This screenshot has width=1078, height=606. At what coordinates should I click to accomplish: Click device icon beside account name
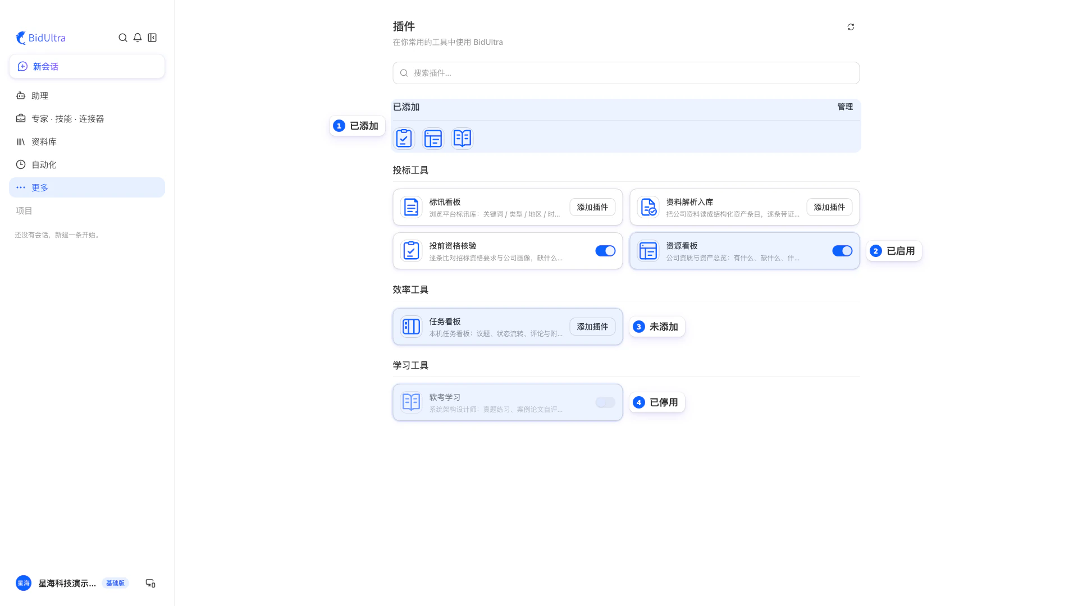(x=150, y=584)
